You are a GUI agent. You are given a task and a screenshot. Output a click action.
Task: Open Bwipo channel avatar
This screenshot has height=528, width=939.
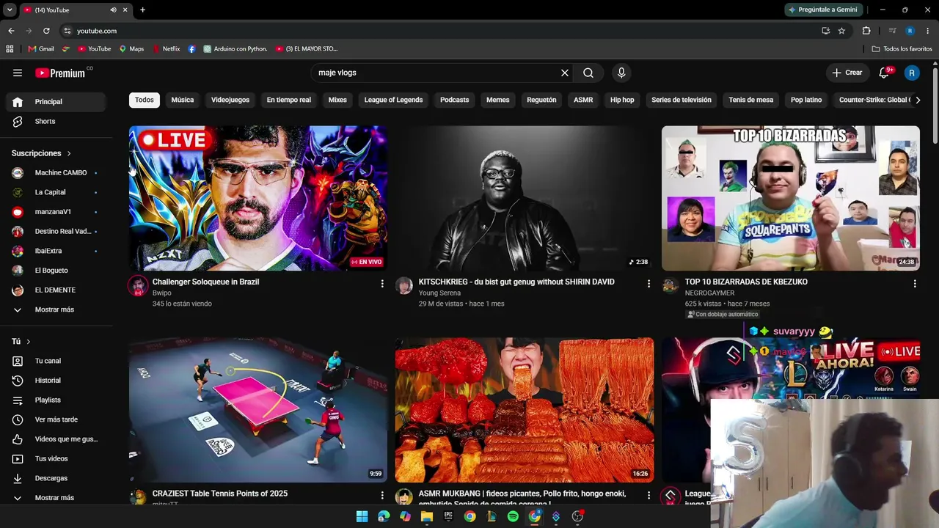click(x=138, y=286)
